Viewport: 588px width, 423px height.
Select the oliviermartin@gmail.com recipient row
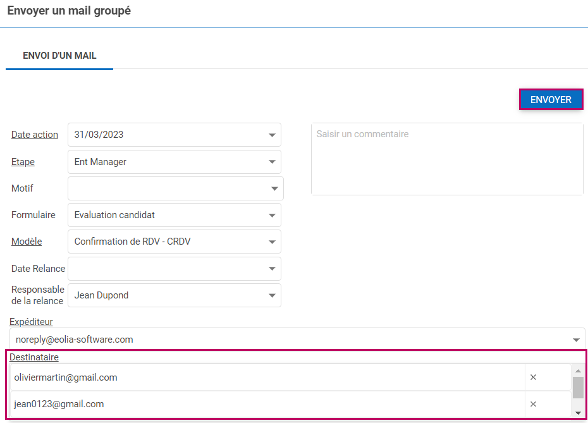[266, 377]
